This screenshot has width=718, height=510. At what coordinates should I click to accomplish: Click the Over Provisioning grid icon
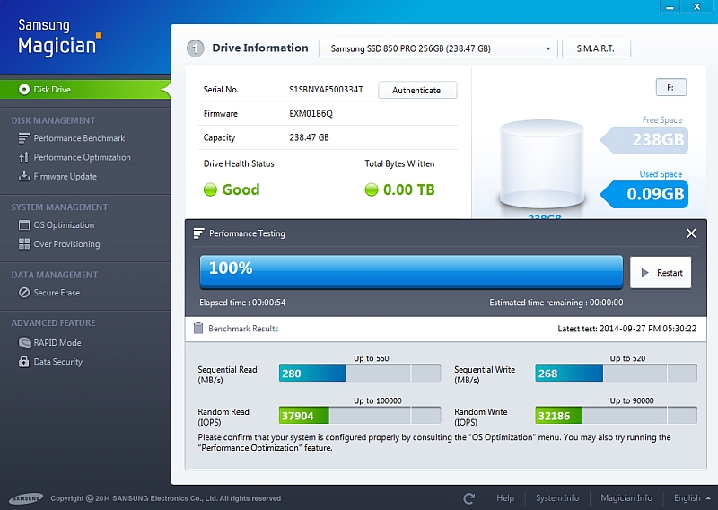pyautogui.click(x=24, y=243)
